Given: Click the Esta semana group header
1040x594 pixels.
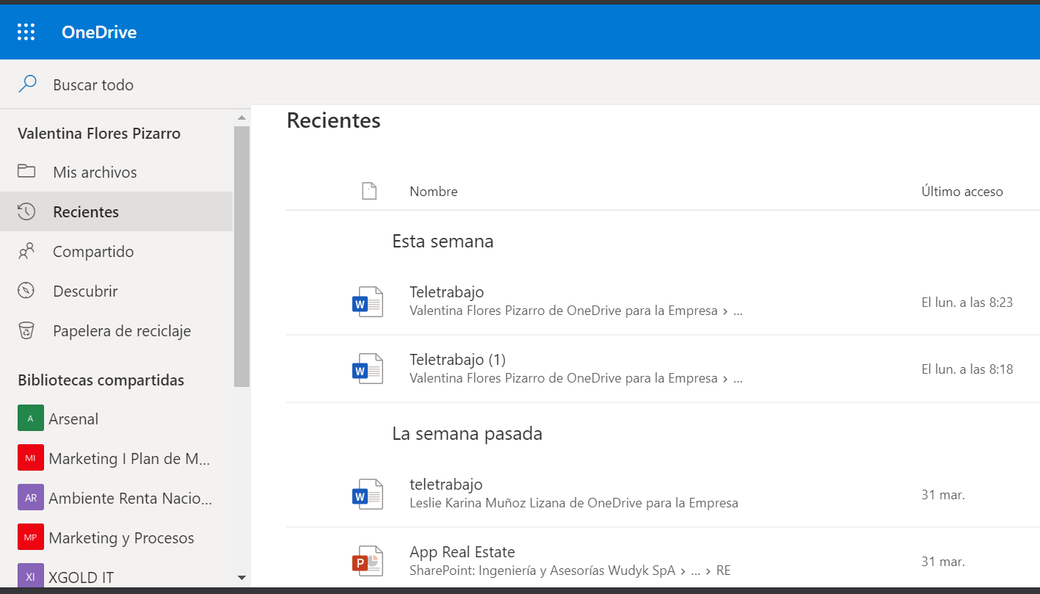Looking at the screenshot, I should (x=443, y=242).
